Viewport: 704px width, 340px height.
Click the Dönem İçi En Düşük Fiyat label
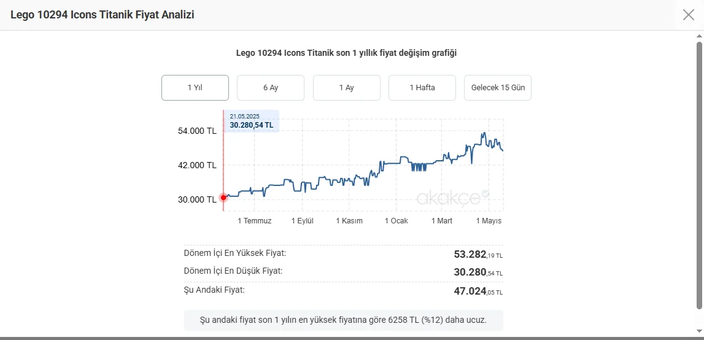click(233, 271)
